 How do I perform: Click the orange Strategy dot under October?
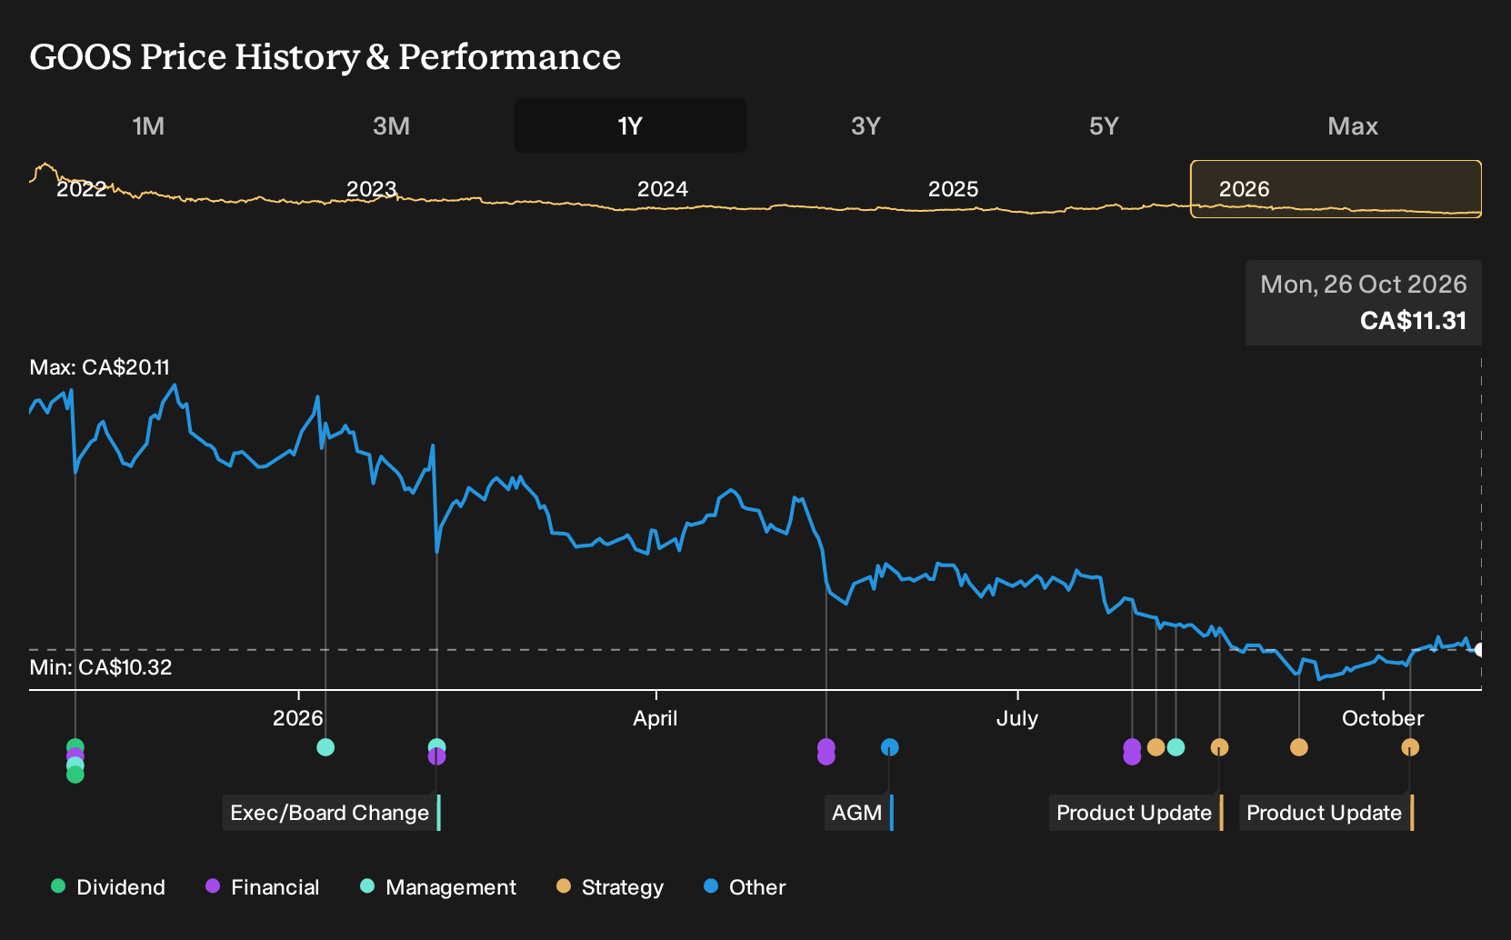[x=1410, y=747]
